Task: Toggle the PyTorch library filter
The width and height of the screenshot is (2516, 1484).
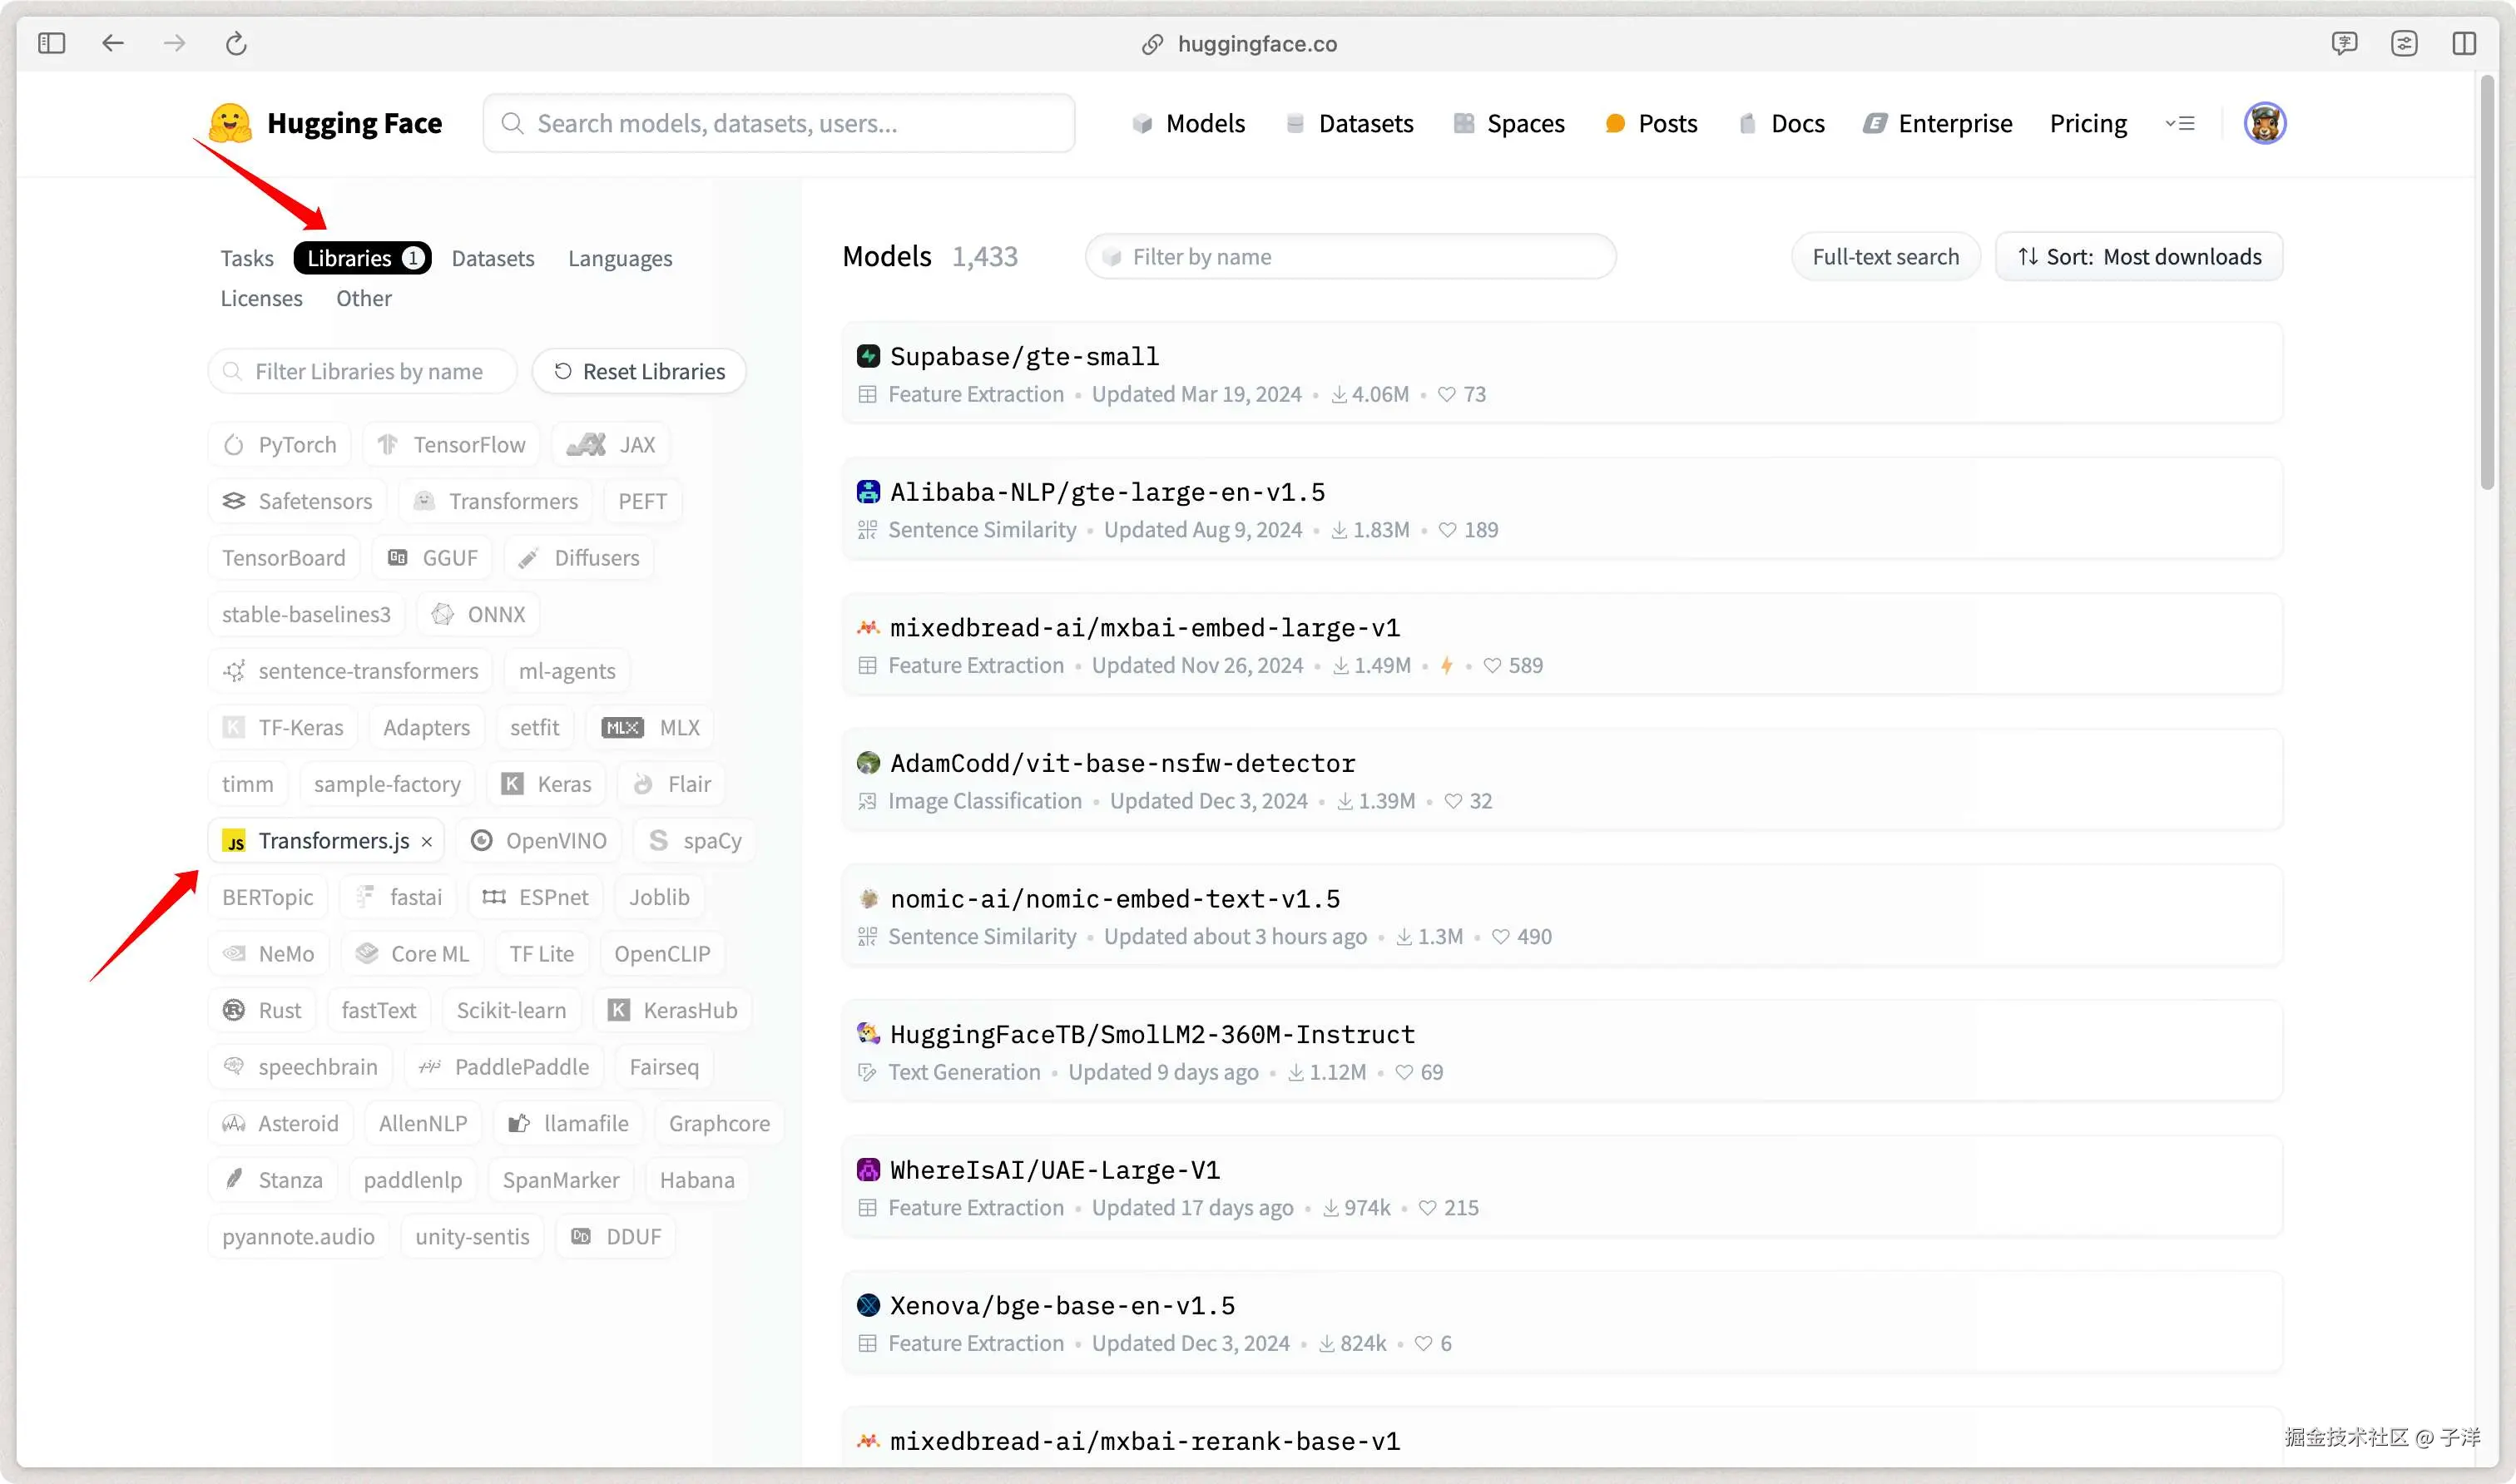Action: point(280,445)
